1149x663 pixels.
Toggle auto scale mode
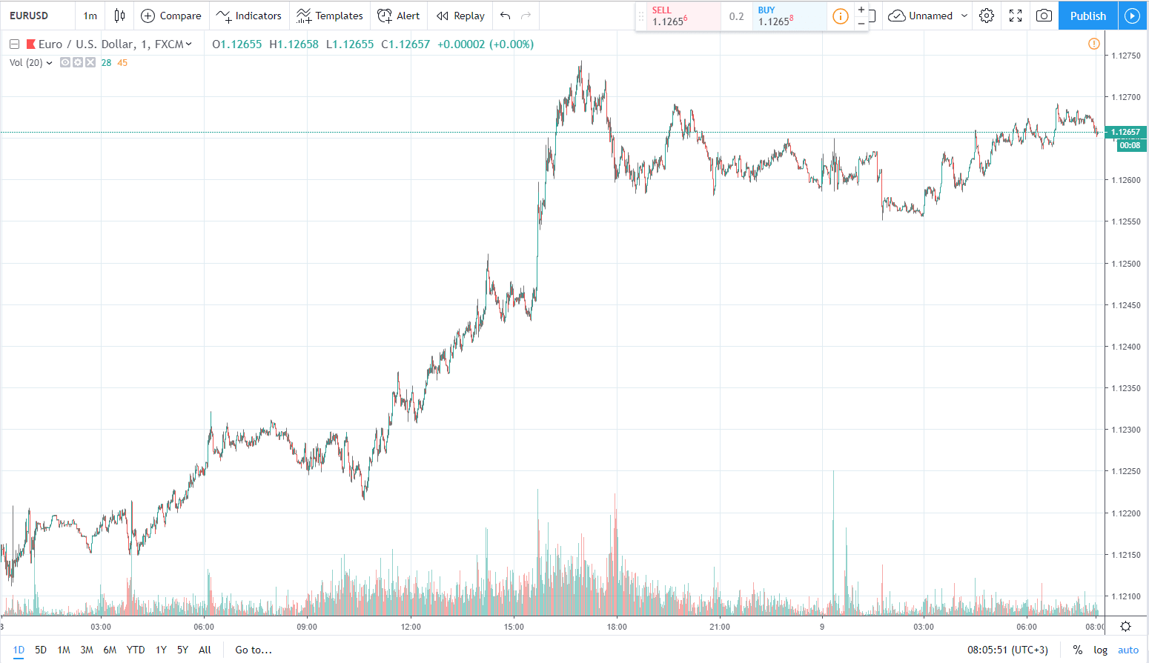(1128, 650)
